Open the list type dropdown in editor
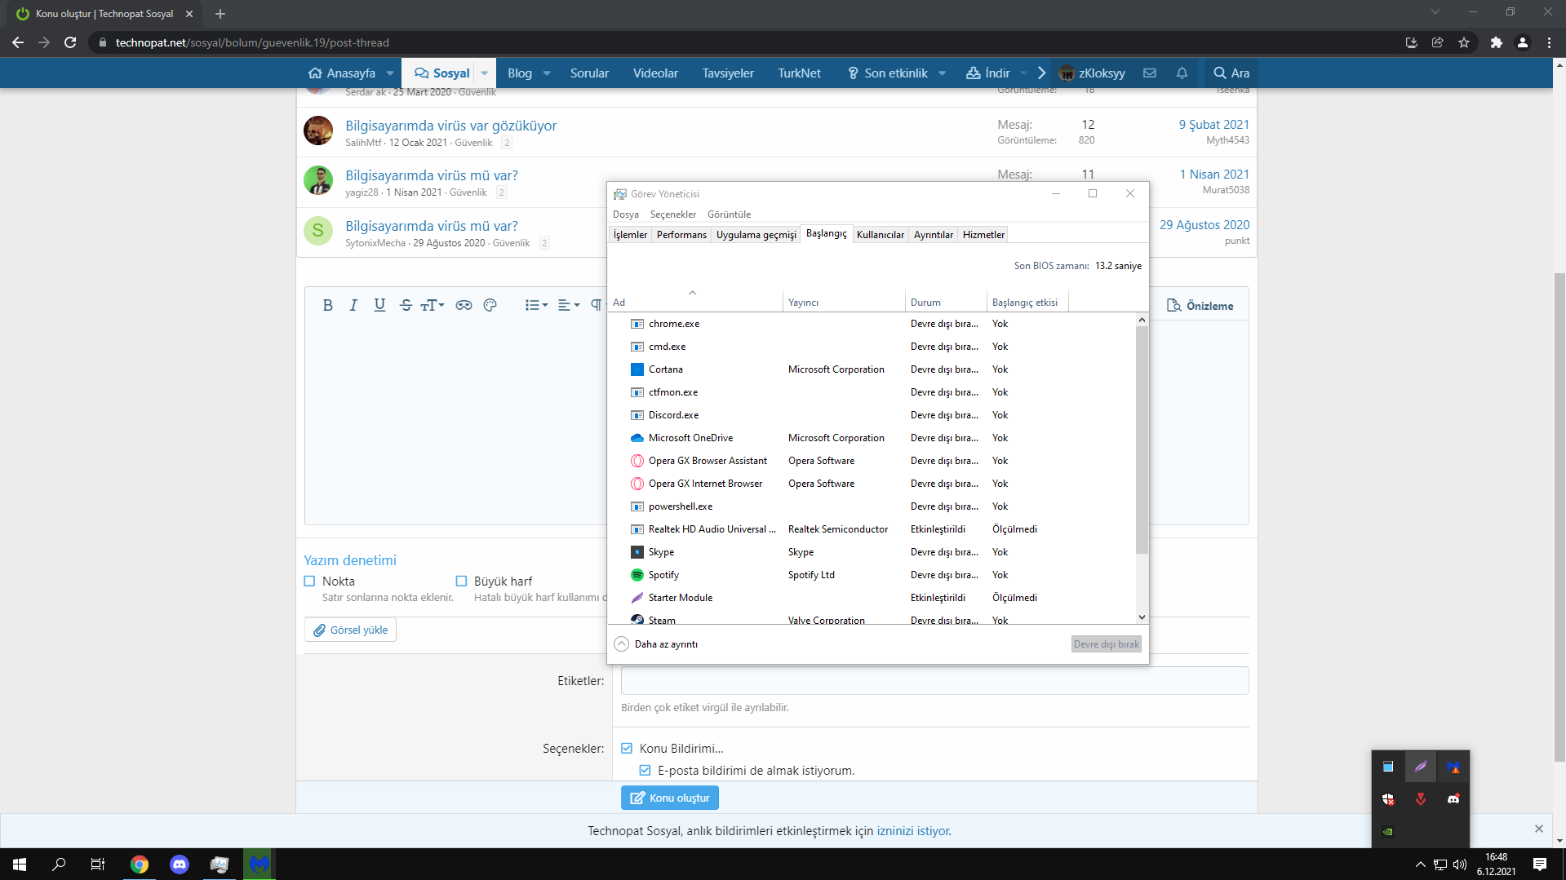The height and width of the screenshot is (880, 1566). (x=536, y=305)
